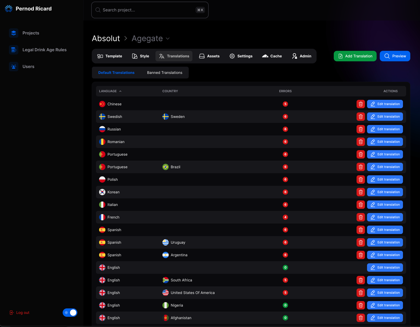
Task: Delete the Chinese translation with trash icon
Action: click(360, 104)
